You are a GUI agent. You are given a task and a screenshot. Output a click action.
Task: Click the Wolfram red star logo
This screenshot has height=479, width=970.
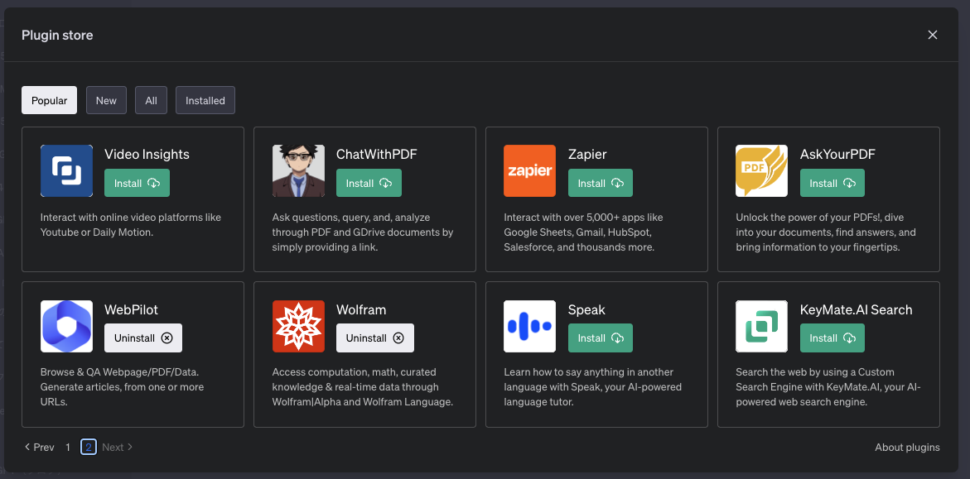coord(298,327)
